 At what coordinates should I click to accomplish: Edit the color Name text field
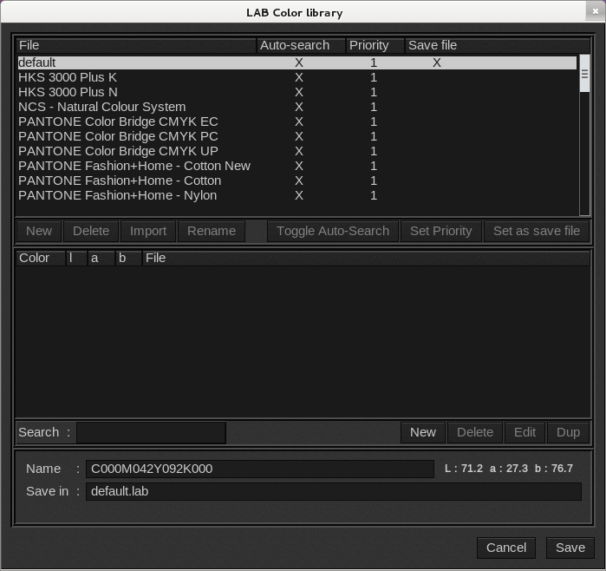point(259,469)
